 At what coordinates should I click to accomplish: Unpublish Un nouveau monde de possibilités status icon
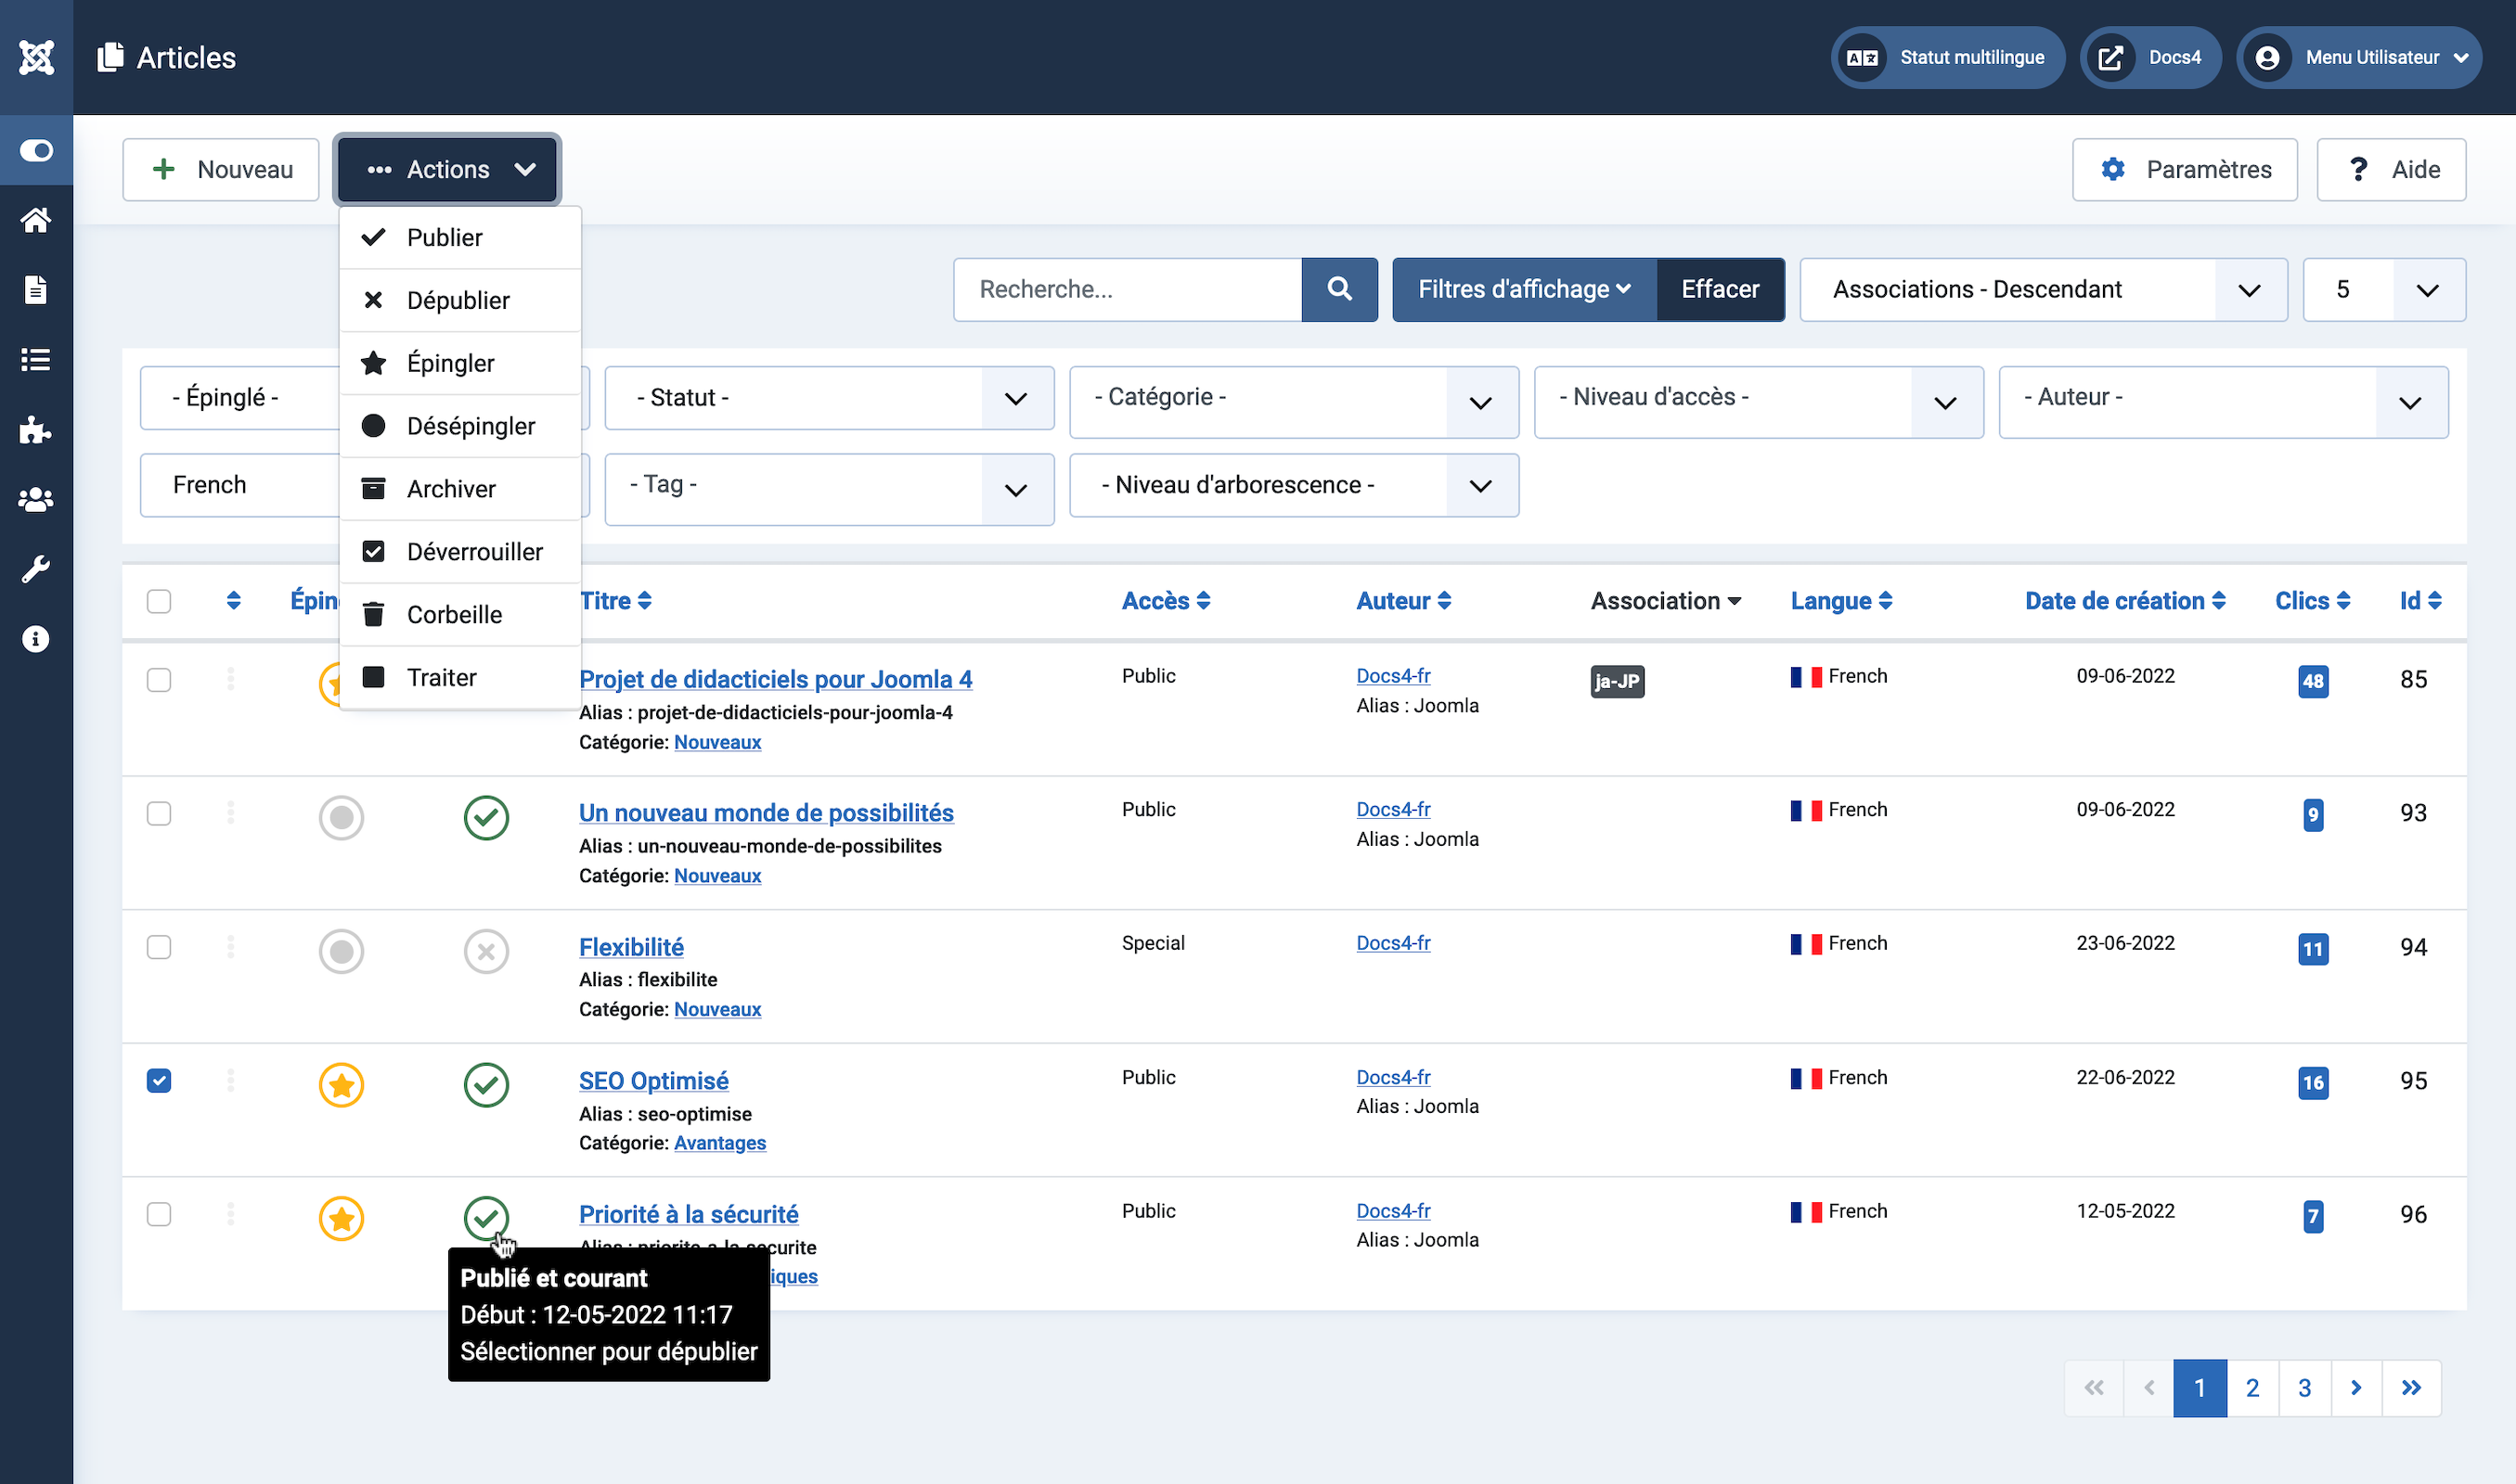tap(486, 817)
